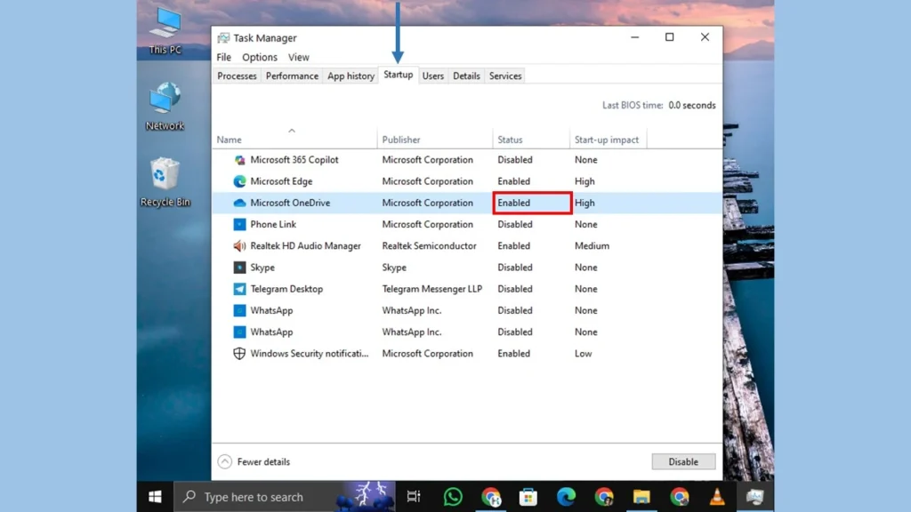Click the Disabled status of Skype
Screen dimensions: 911x512
515,267
